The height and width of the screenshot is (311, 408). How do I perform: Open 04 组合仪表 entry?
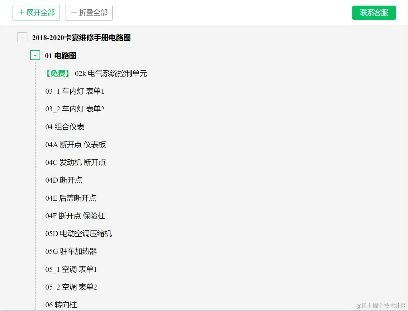(65, 127)
